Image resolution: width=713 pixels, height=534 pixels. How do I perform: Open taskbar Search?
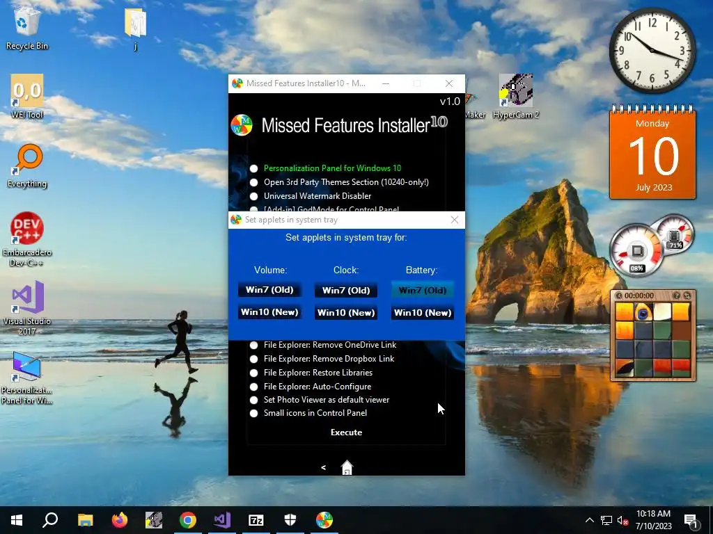click(50, 520)
